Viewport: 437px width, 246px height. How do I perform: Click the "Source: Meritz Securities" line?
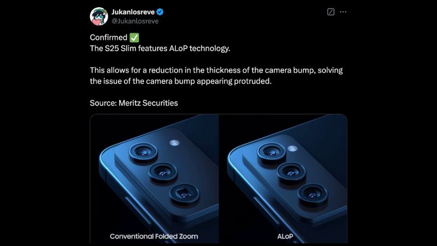(134, 103)
